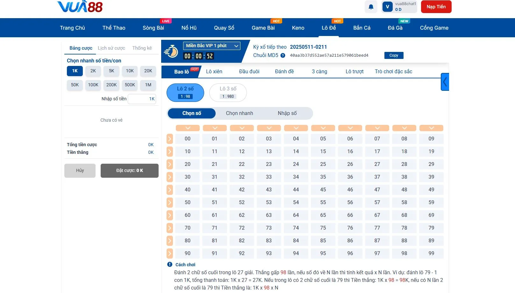Click the red Nạp Tiền button
The image size is (515, 293).
coord(436,6)
